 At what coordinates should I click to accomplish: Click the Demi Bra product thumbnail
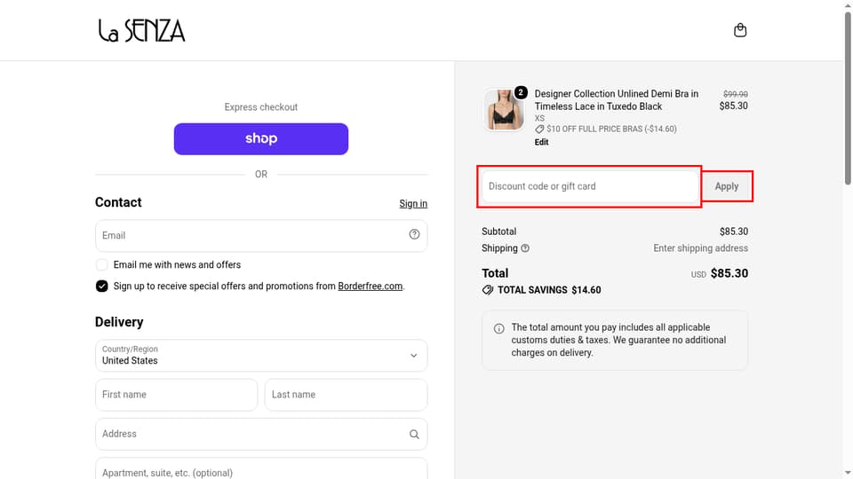point(504,110)
